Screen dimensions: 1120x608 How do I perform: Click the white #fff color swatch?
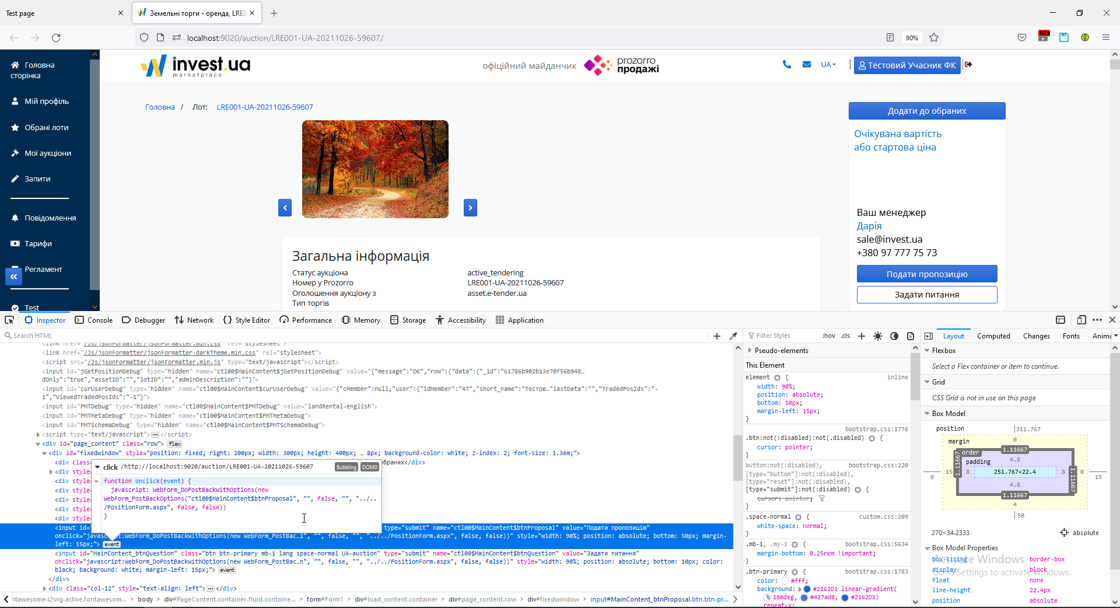[x=785, y=581]
